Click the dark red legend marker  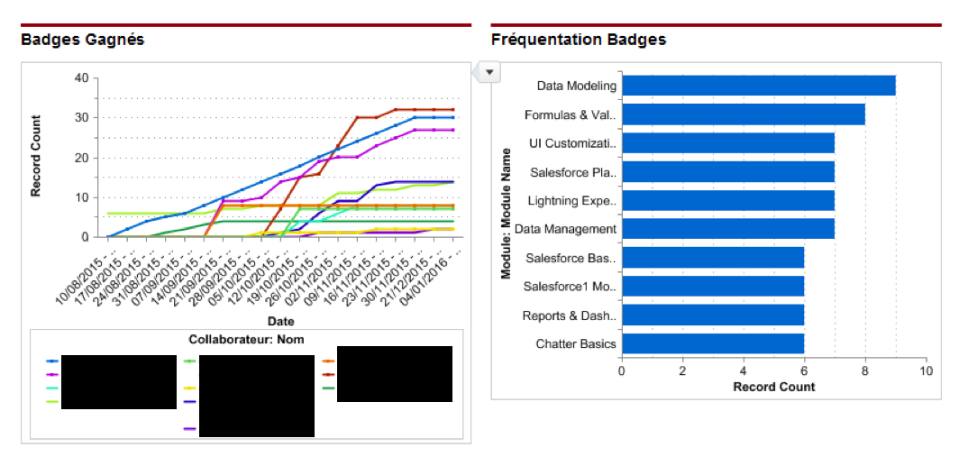click(x=328, y=374)
